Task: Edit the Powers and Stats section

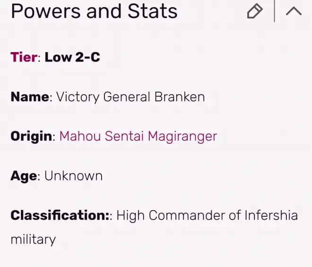Action: [255, 11]
